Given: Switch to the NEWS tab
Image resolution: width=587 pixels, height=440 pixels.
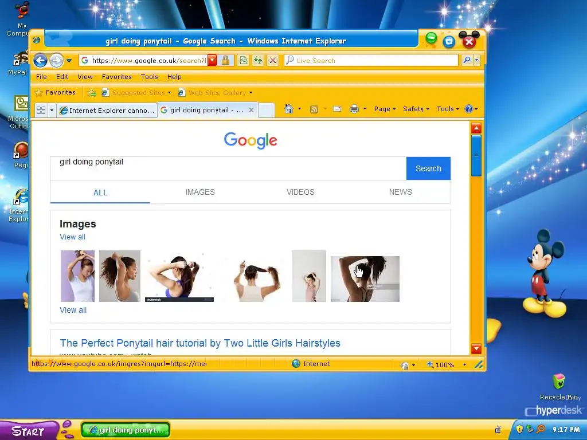Looking at the screenshot, I should [401, 192].
